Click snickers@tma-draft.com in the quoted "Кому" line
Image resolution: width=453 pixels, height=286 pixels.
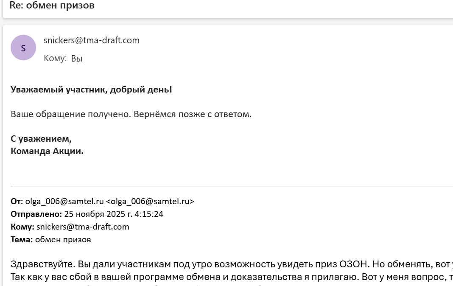coord(83,227)
